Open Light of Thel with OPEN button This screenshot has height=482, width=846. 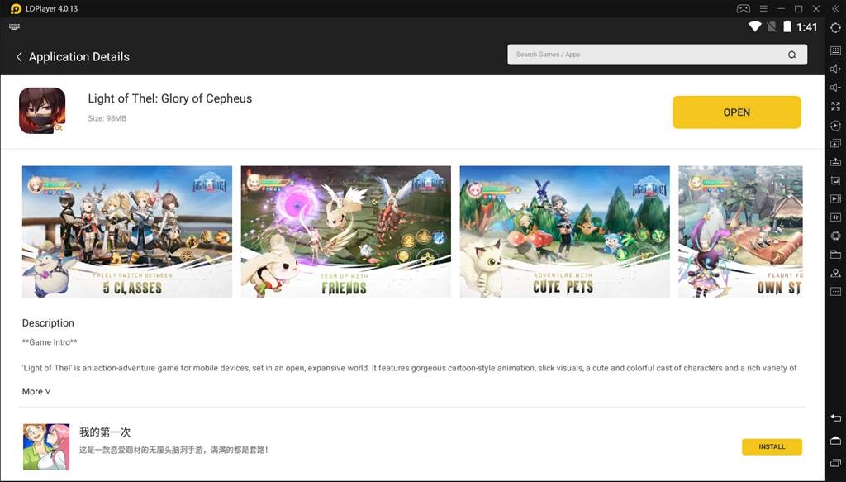pos(736,112)
